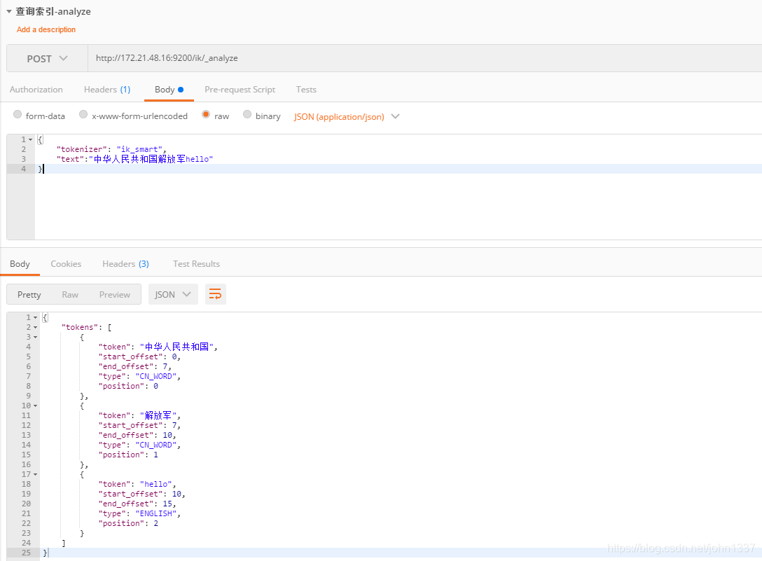This screenshot has width=762, height=561.
Task: View the response Cookies tab
Action: [x=66, y=263]
